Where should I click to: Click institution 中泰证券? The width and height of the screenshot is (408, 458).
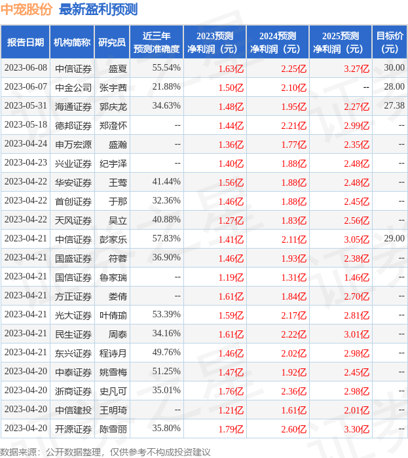pyautogui.click(x=73, y=372)
